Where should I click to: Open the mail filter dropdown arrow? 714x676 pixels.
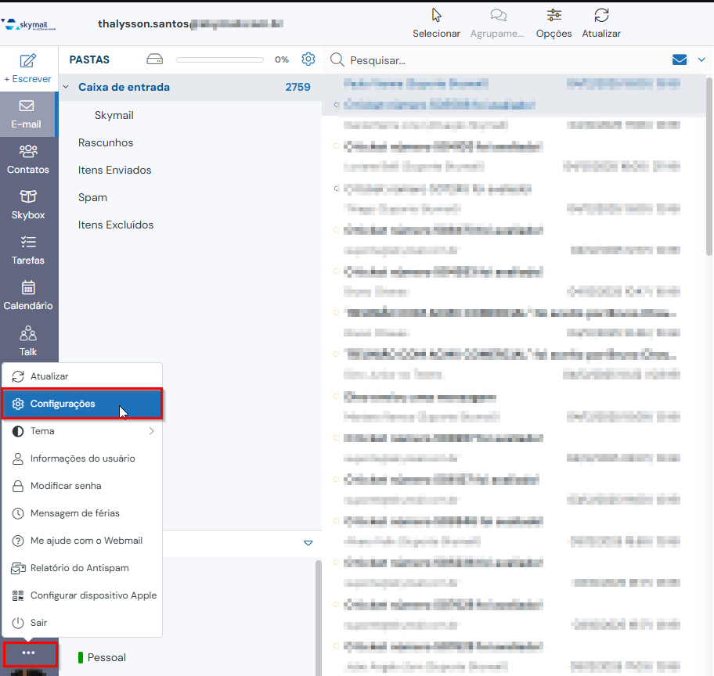701,59
